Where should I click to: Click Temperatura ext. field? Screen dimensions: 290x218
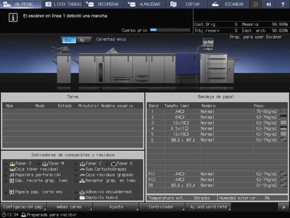click(182, 198)
